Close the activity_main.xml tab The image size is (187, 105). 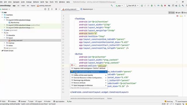[78, 9]
